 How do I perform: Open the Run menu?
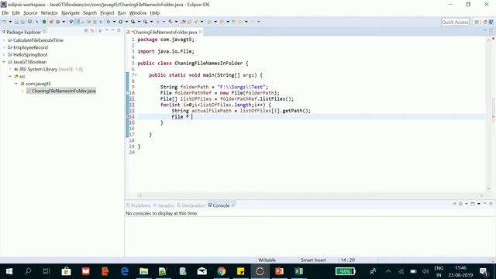pos(122,13)
